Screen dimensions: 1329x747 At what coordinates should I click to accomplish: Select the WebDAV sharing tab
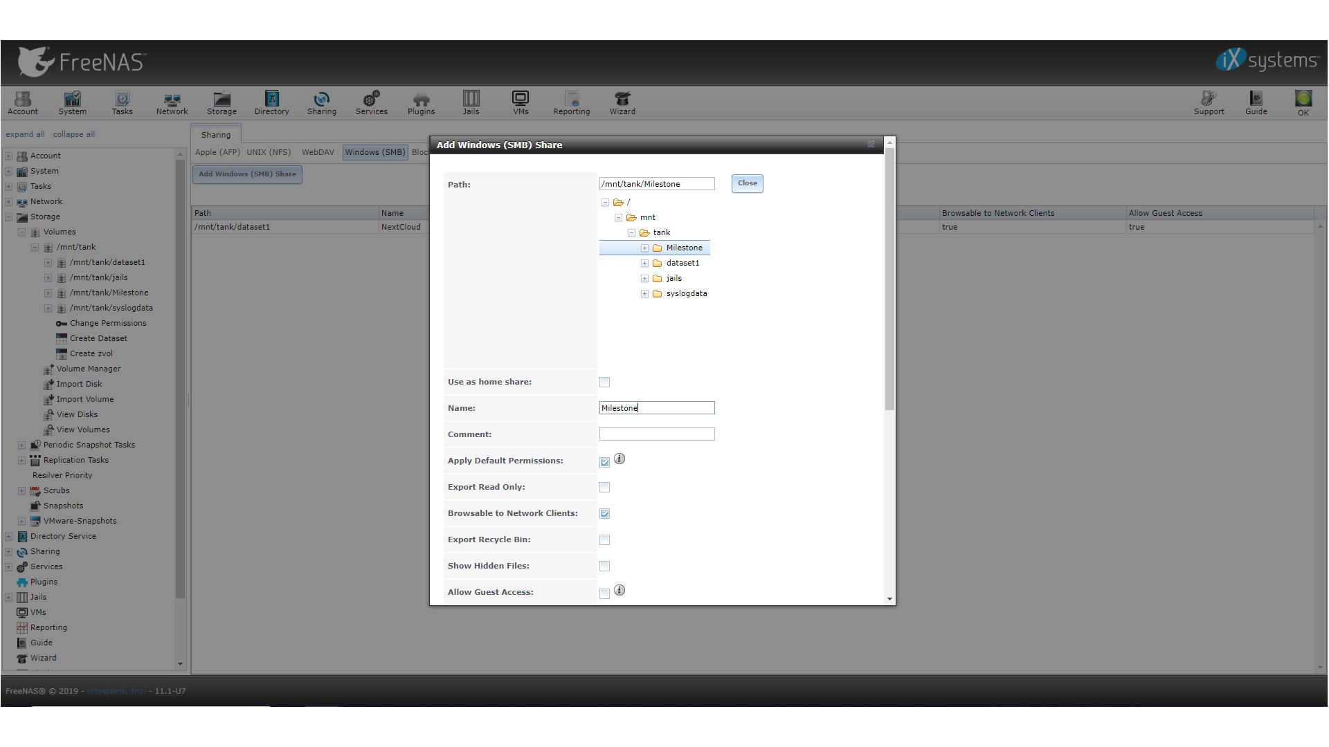tap(318, 152)
